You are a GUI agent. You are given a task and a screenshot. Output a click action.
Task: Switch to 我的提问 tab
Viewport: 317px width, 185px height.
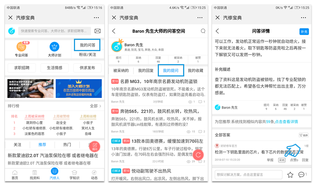coord(171,70)
